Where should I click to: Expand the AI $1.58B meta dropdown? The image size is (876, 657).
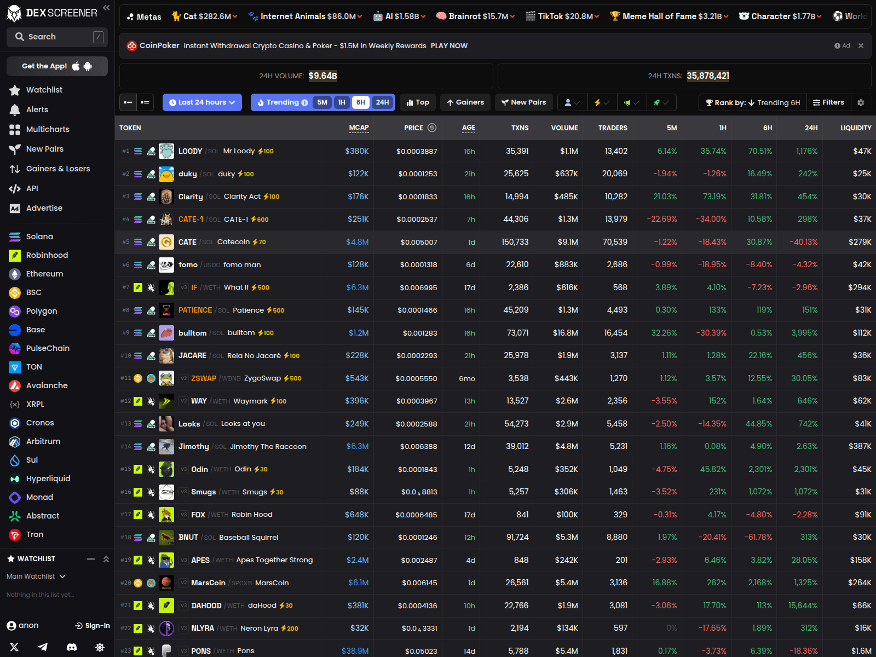400,16
